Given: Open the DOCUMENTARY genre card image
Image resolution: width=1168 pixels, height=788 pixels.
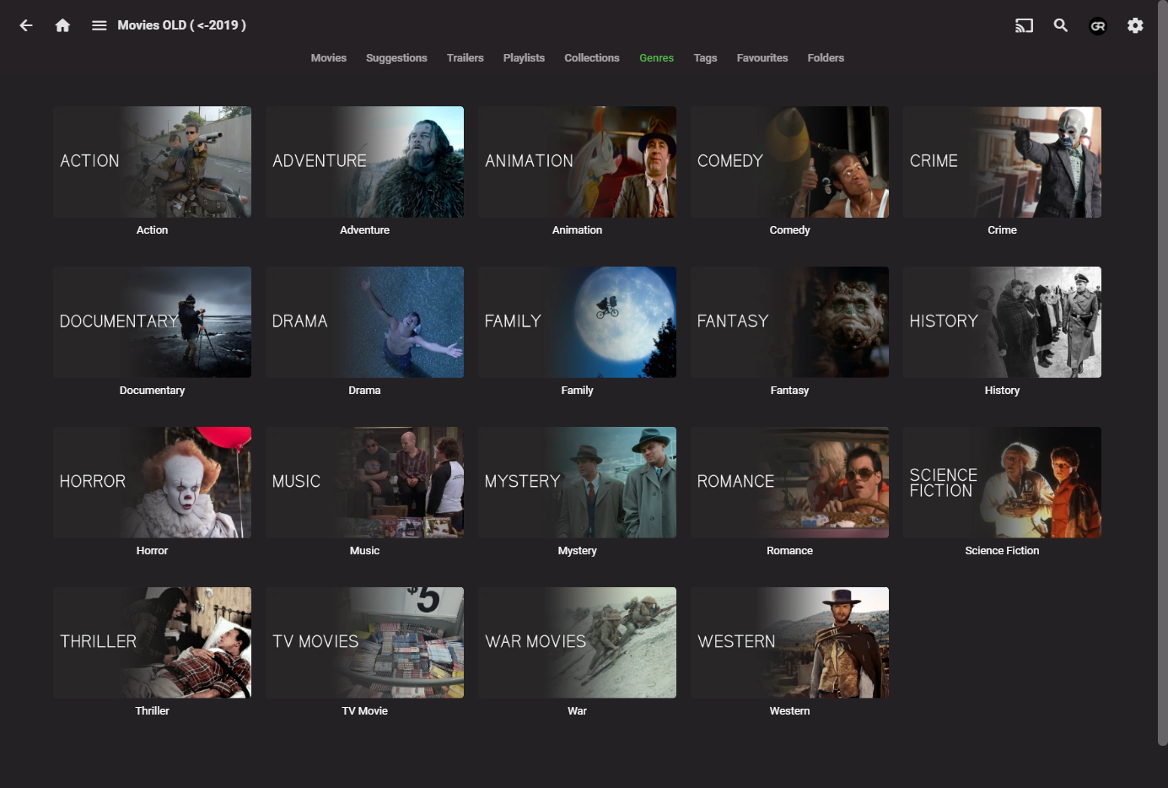Looking at the screenshot, I should [x=152, y=322].
